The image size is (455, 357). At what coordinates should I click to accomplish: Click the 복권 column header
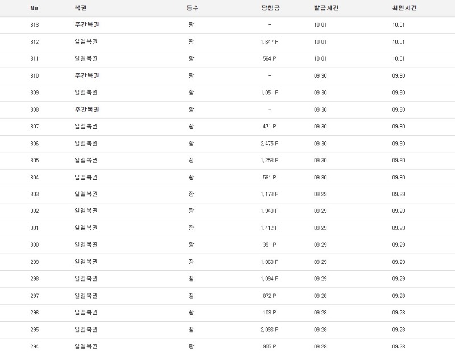click(x=81, y=9)
